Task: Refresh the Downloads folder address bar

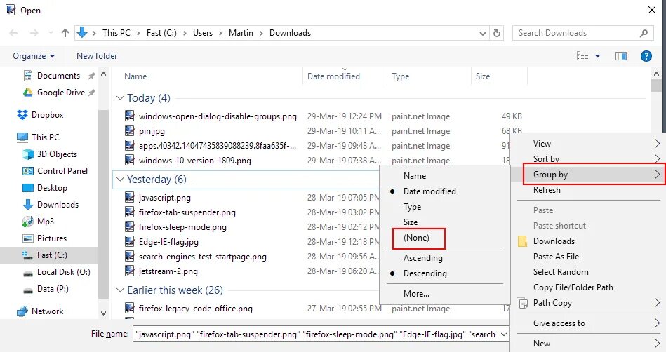Action: (x=497, y=33)
